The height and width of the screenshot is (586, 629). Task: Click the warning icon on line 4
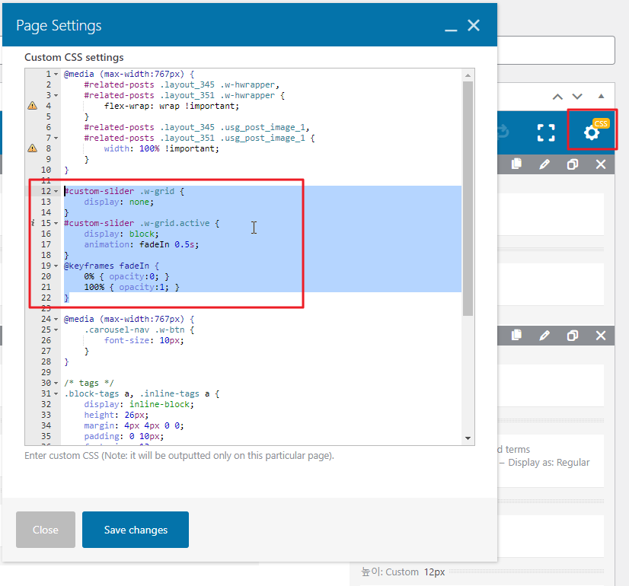tap(32, 106)
